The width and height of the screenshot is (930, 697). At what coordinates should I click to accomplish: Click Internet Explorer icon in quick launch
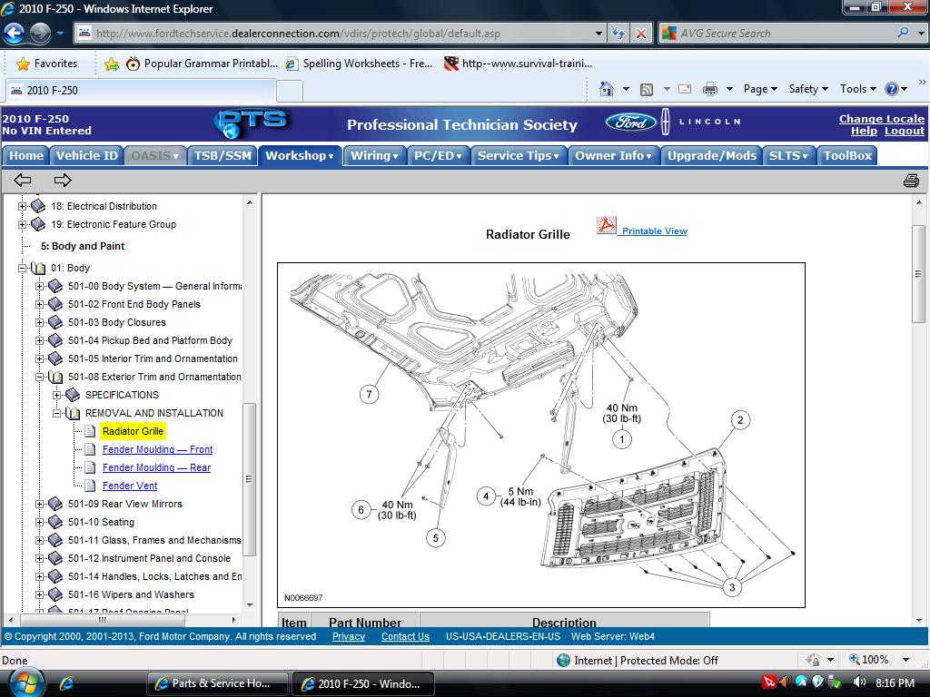tap(65, 683)
